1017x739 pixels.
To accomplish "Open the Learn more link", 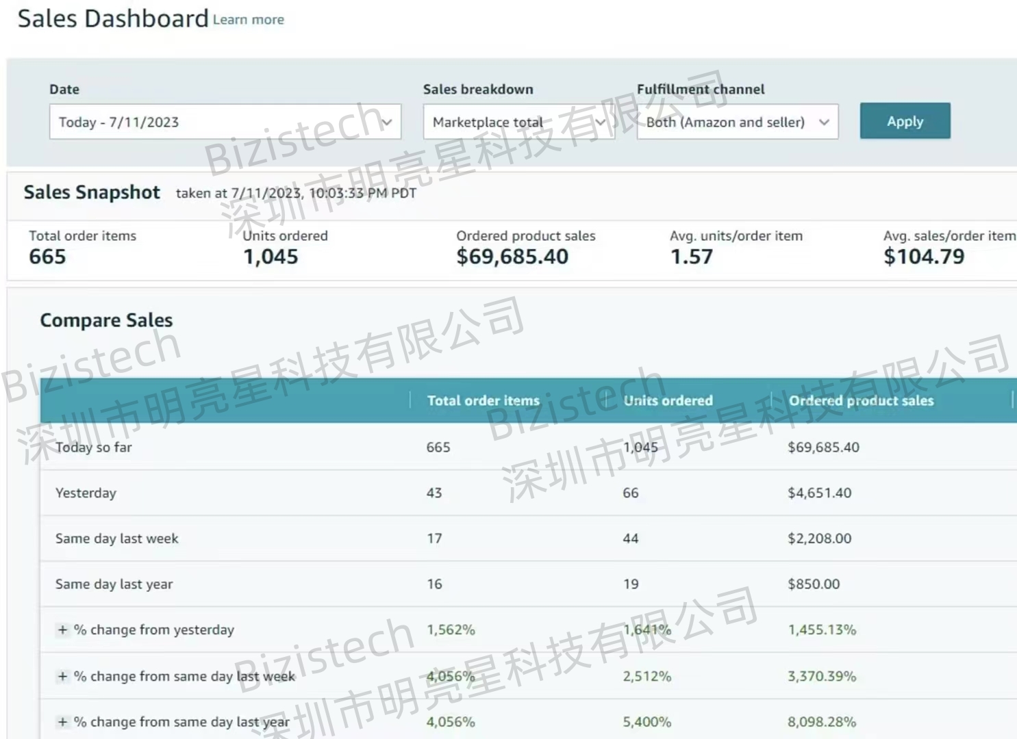I will [x=248, y=20].
